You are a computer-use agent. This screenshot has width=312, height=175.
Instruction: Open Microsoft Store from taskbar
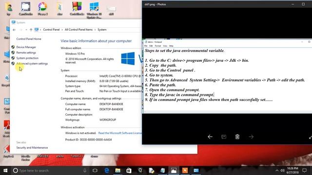pos(129,171)
